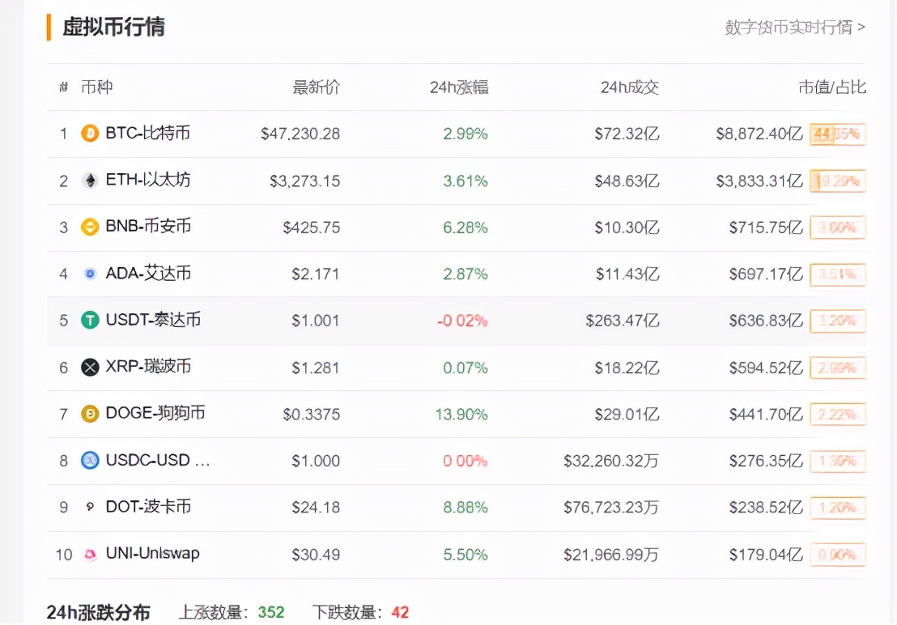Click the ADA Cardano coin icon
The width and height of the screenshot is (897, 625).
[90, 274]
